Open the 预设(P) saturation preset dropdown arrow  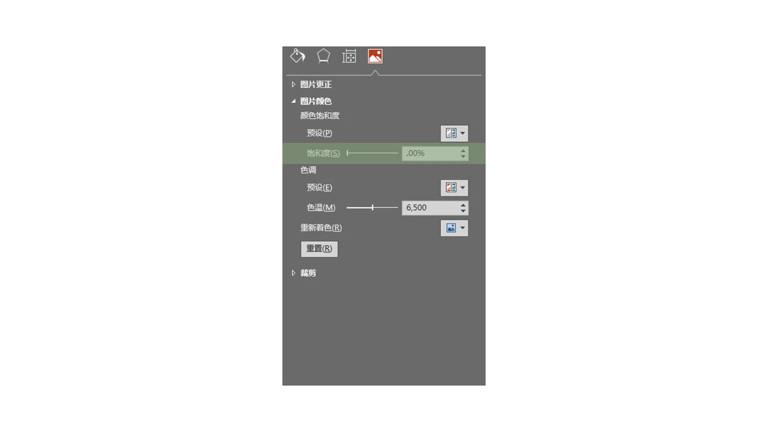462,133
